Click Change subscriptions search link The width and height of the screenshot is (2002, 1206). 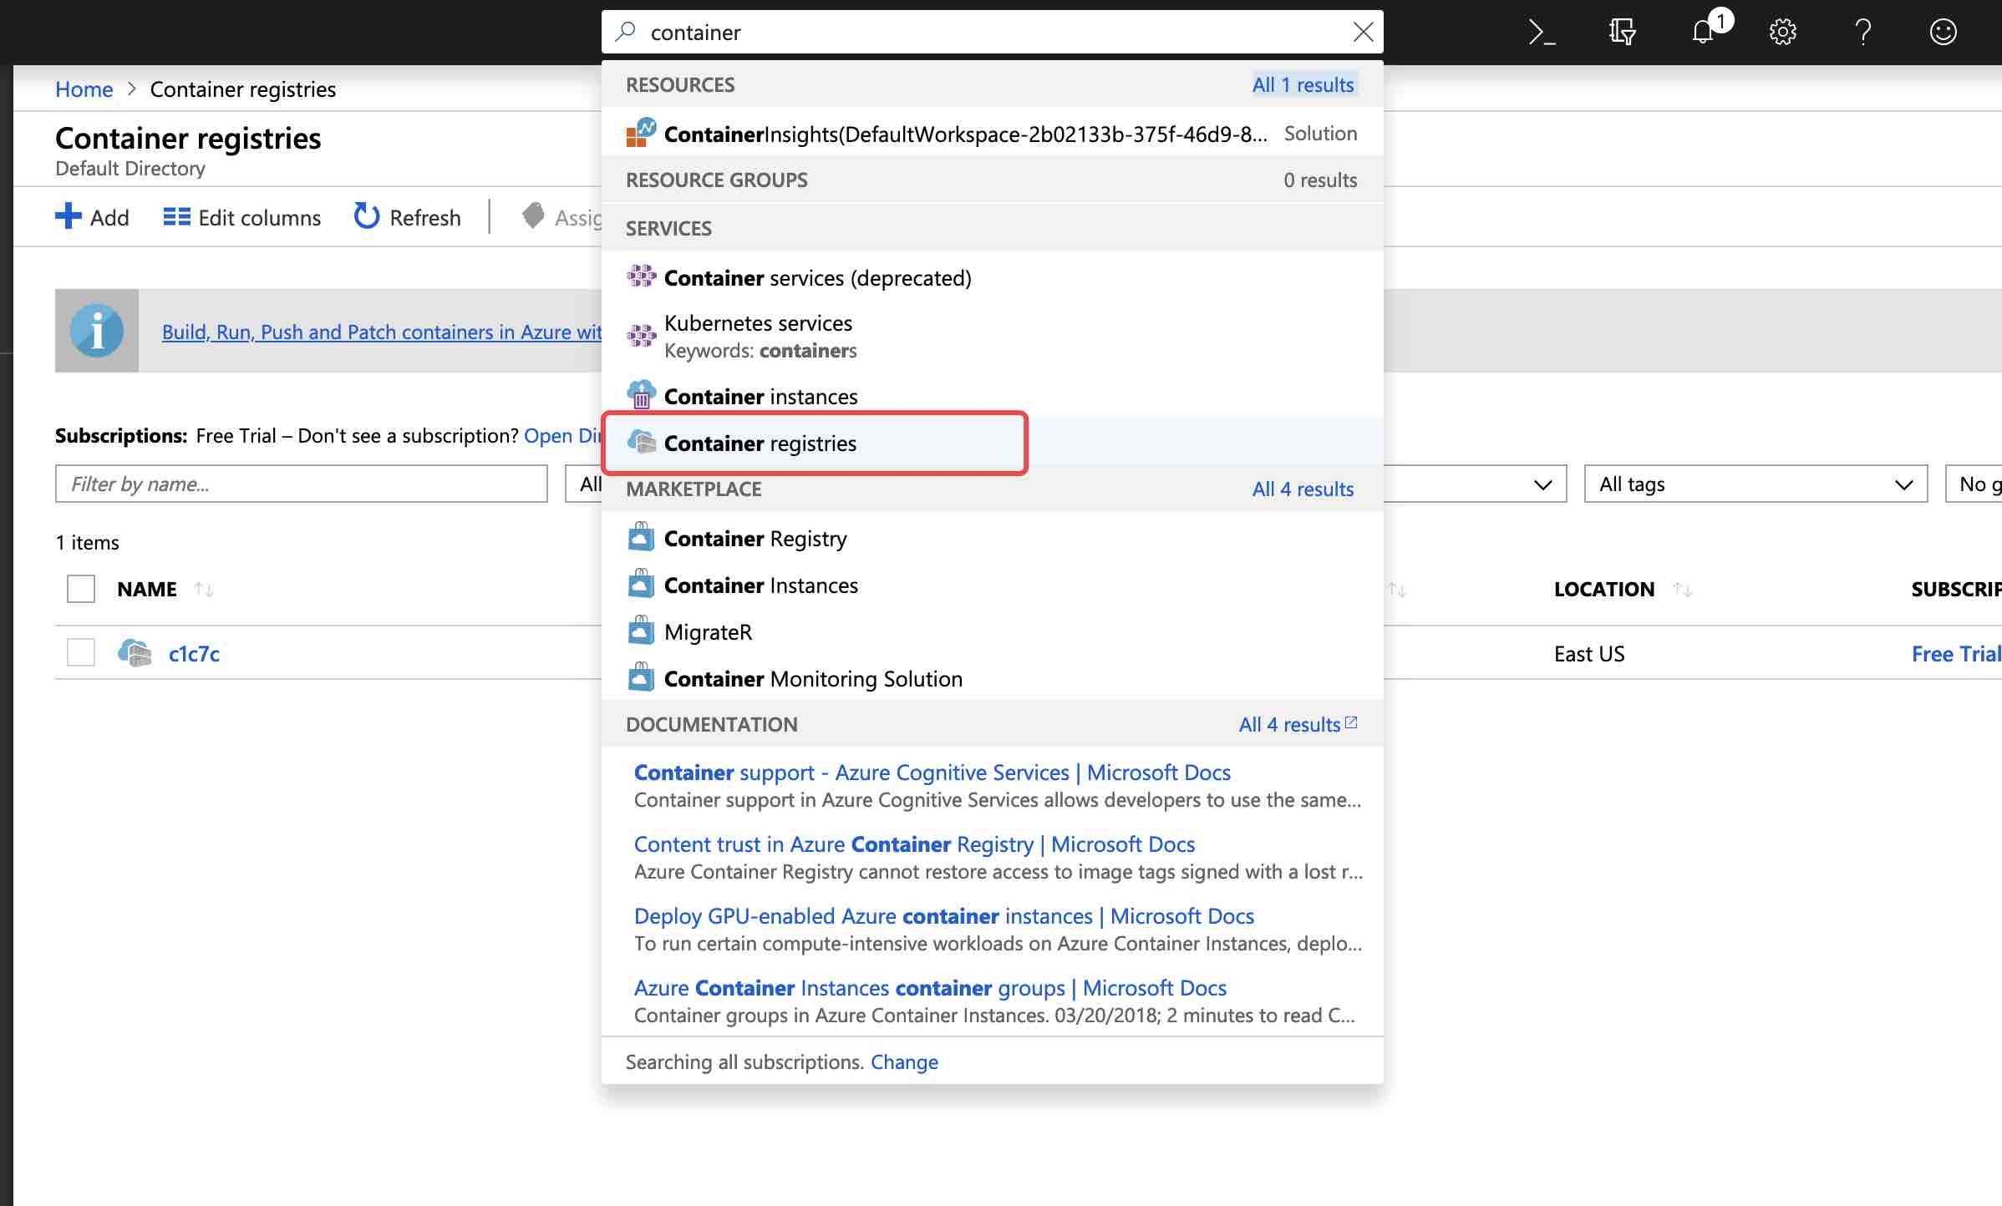coord(904,1062)
